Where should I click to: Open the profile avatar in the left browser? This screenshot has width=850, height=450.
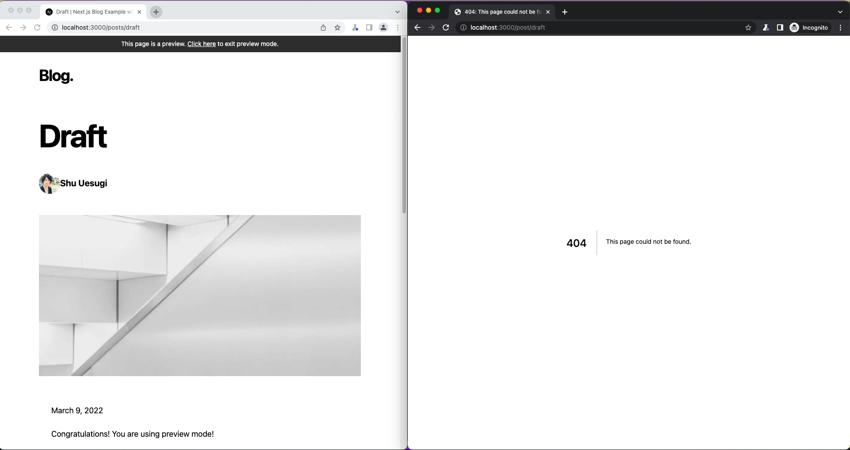[x=383, y=27]
